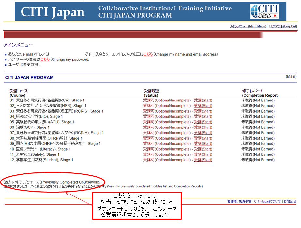
Task: Click こちら to change name and email
Action: pyautogui.click(x=148, y=54)
